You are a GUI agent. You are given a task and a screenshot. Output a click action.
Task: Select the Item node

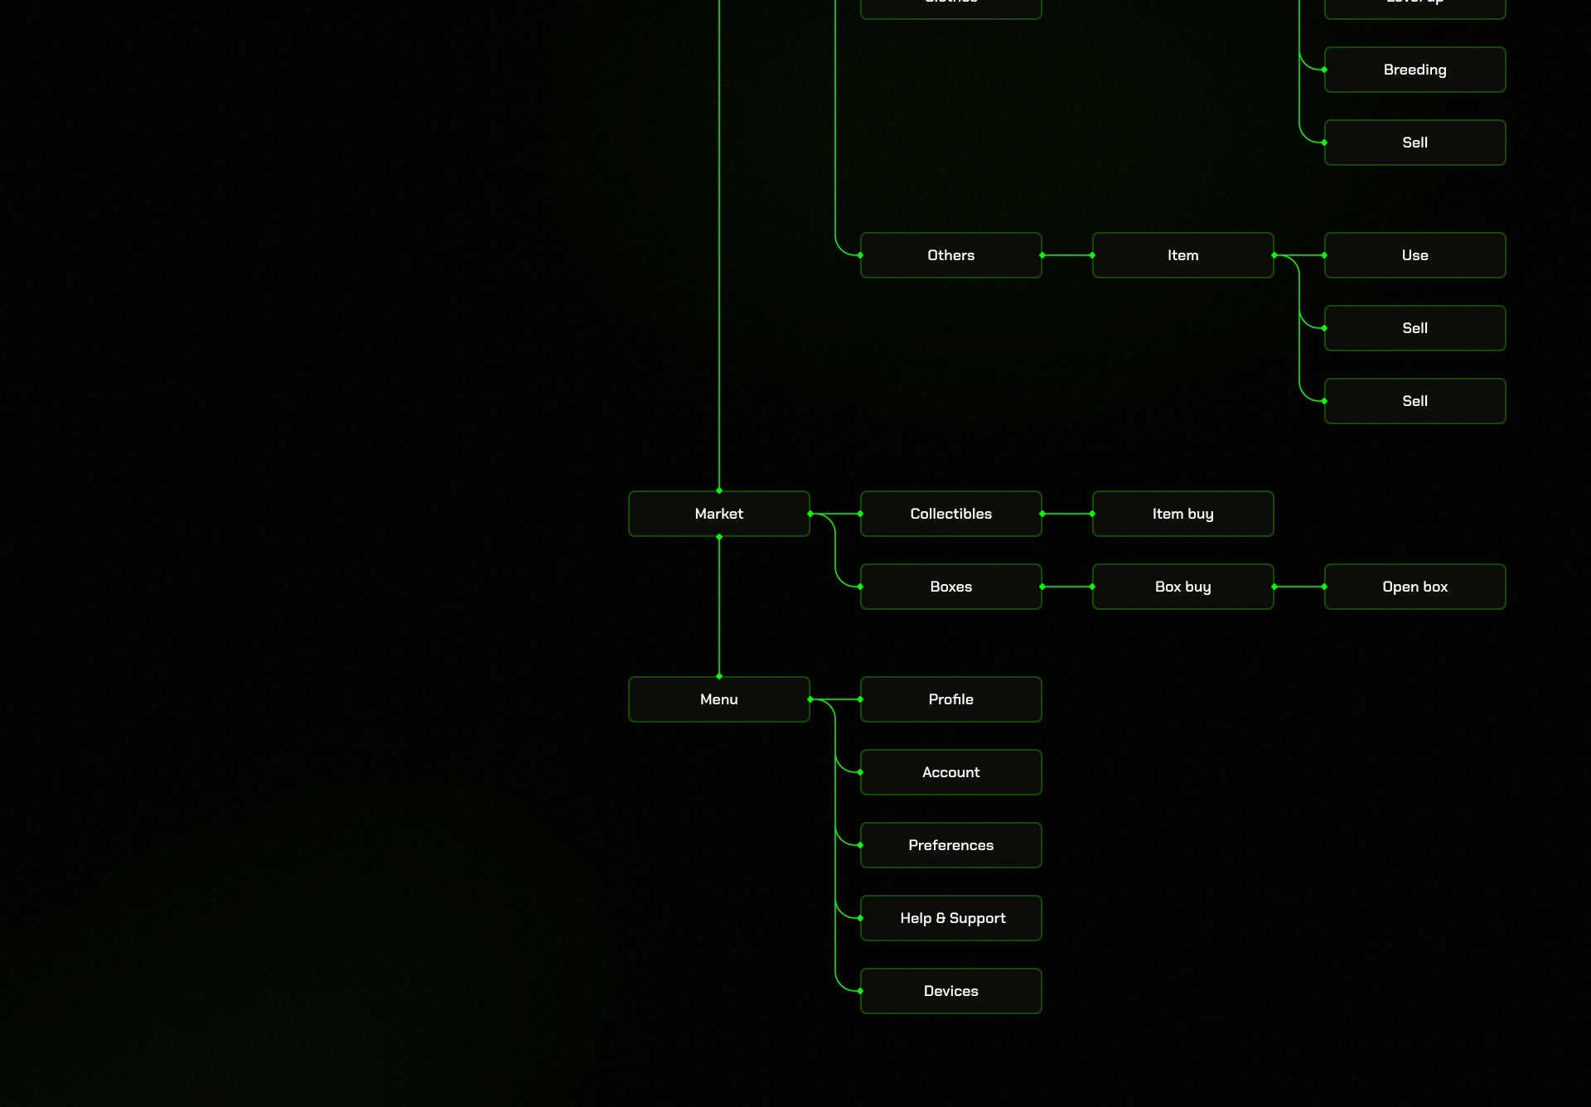(1182, 255)
